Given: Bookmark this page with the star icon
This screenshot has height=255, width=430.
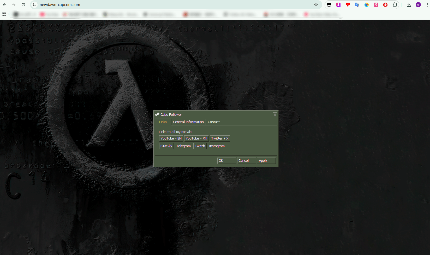Looking at the screenshot, I should (316, 5).
